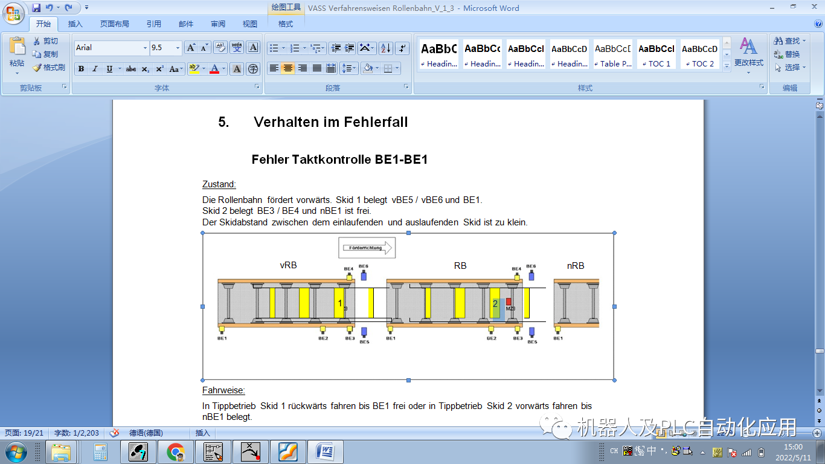Click the Paste (粘贴) clipboard icon
Image resolution: width=825 pixels, height=464 pixels.
[17, 47]
